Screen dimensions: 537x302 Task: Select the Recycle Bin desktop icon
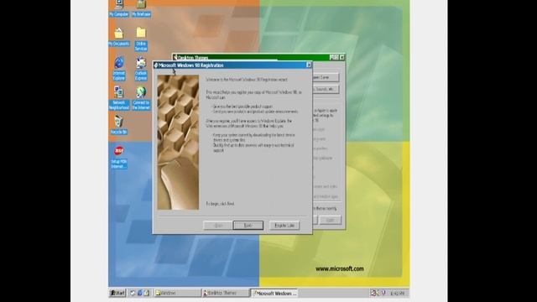coord(119,125)
